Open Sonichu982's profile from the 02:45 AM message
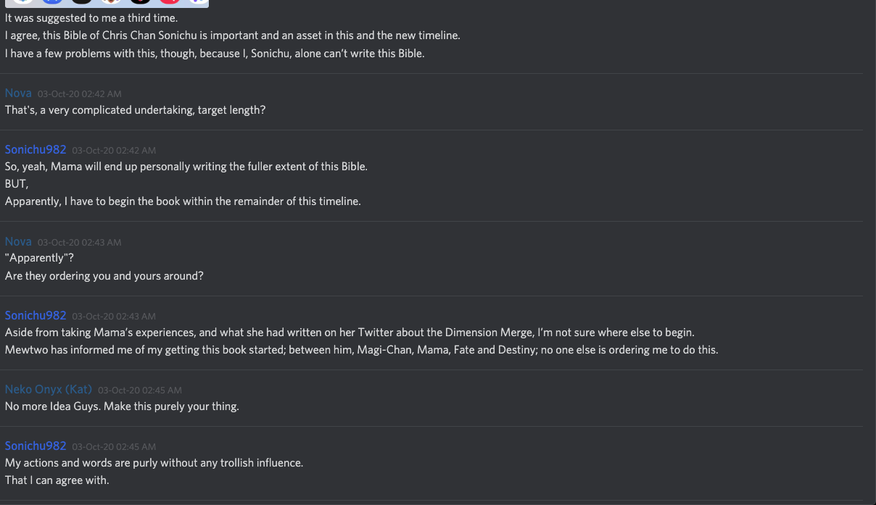 coord(36,446)
